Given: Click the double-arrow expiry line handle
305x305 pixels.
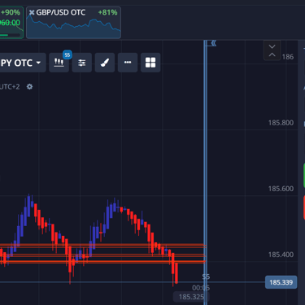Looking at the screenshot, I should tap(213, 43).
